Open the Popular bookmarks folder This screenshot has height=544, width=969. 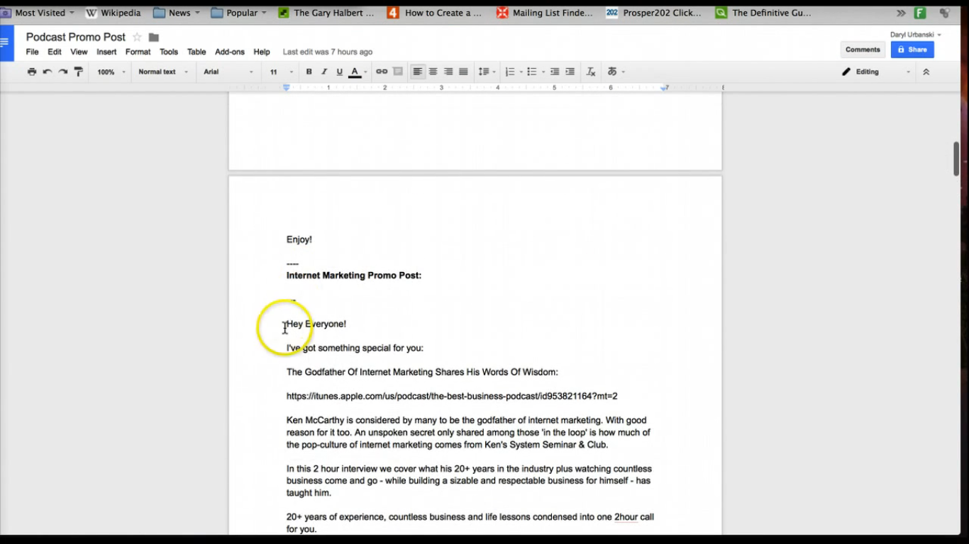point(239,13)
